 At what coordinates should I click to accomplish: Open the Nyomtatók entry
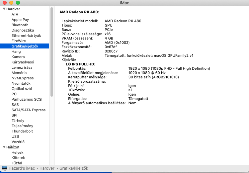tap(21, 83)
